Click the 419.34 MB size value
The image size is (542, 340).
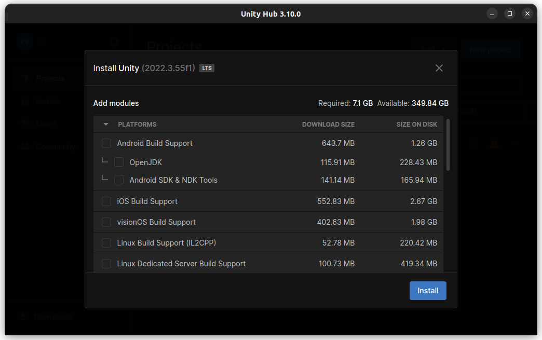(x=419, y=264)
